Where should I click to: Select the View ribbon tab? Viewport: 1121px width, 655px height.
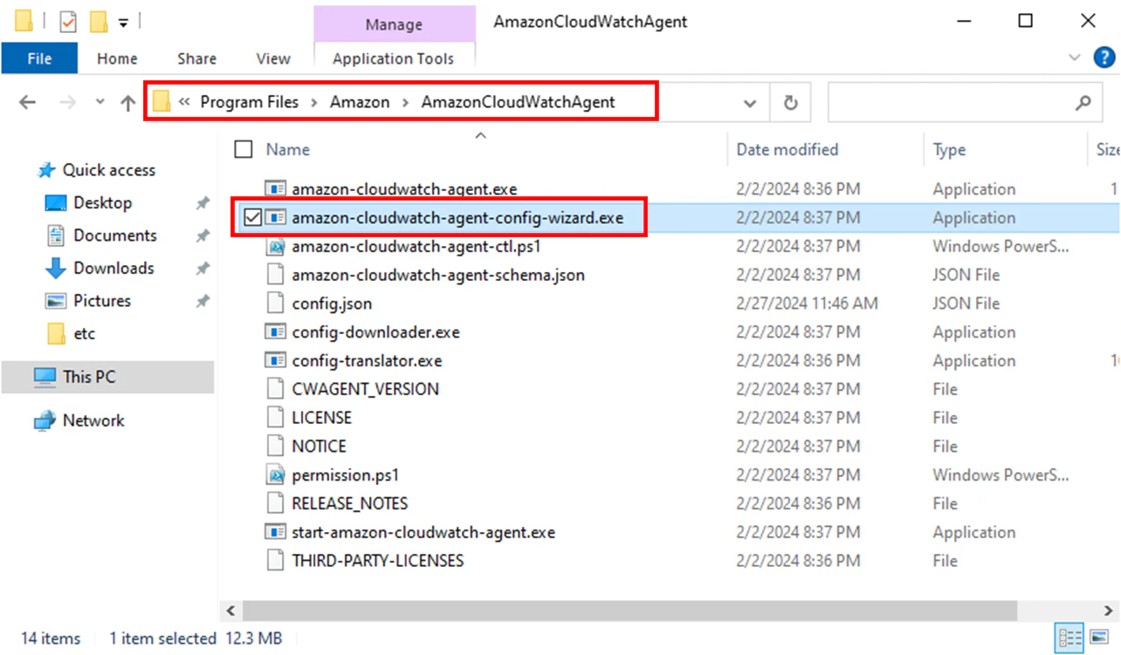coord(273,59)
